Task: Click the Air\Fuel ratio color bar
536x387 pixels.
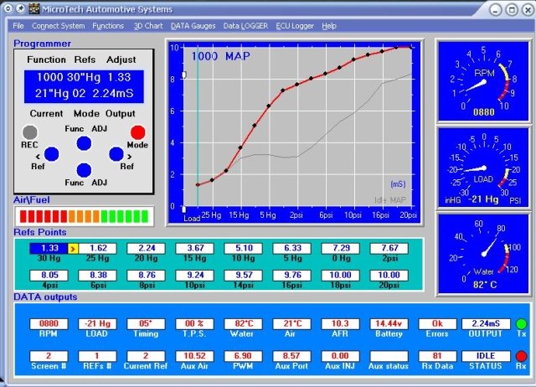Action: (x=84, y=216)
